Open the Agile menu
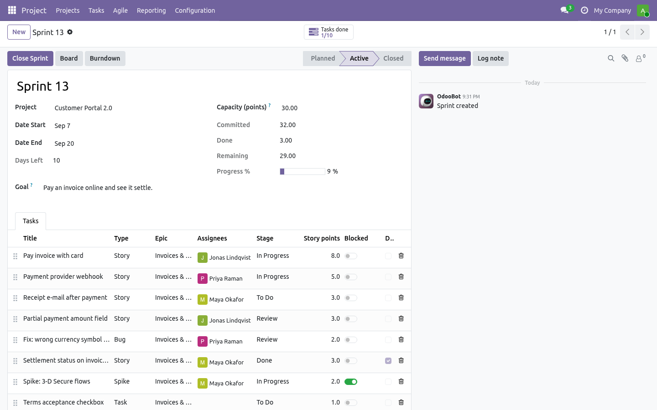 pyautogui.click(x=120, y=10)
